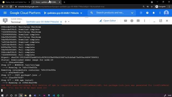
Task: Open Cloud Shell terminal settings gear
Action: (132, 21)
